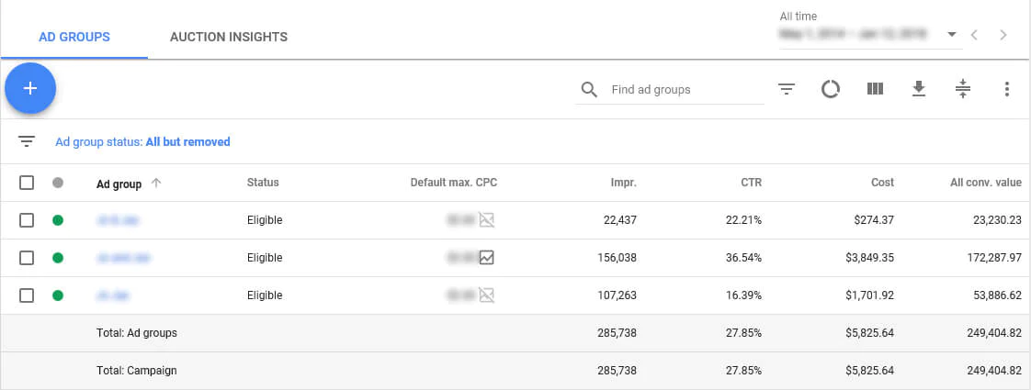
Task: Click the expand/collapse table icon
Action: pyautogui.click(x=962, y=89)
